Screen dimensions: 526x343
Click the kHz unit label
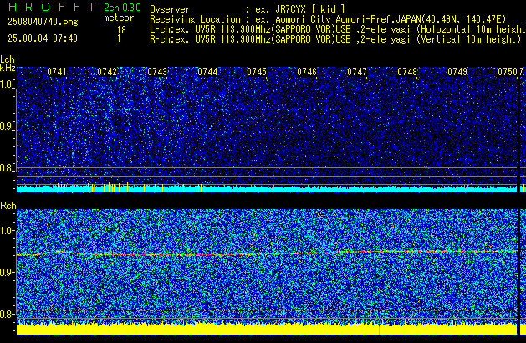click(x=8, y=68)
